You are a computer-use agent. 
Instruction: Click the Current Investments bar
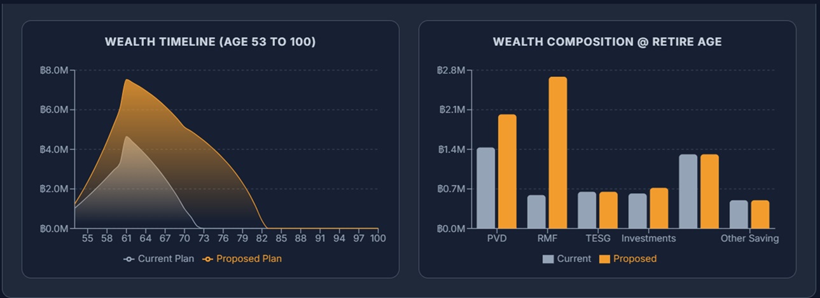click(637, 211)
